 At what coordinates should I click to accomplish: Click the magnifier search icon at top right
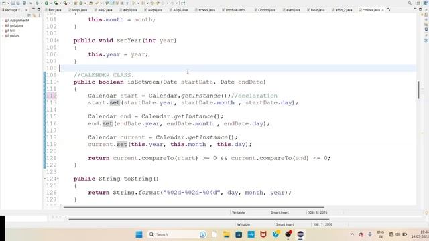coord(410,3)
